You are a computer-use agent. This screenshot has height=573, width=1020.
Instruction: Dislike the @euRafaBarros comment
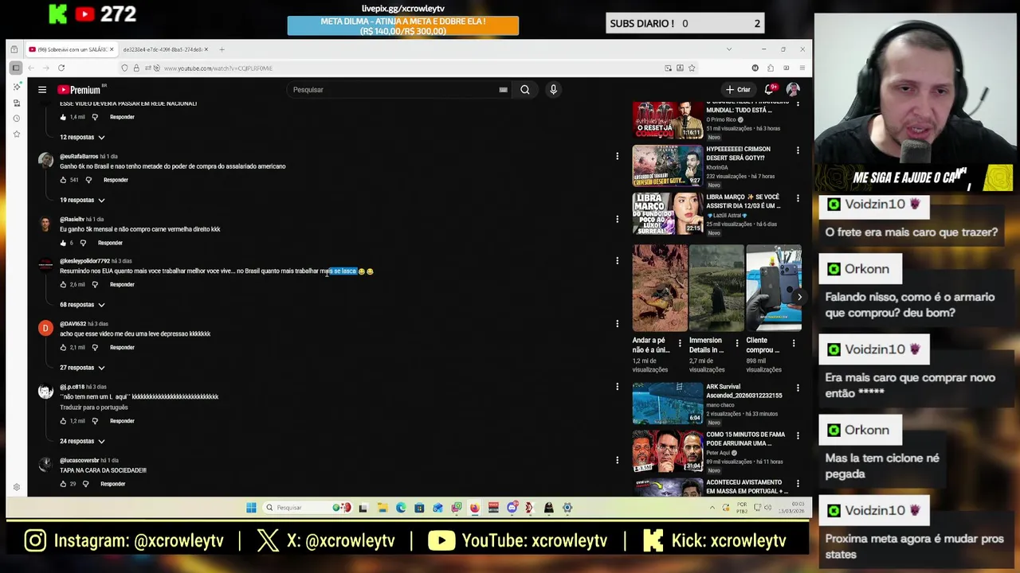point(88,180)
